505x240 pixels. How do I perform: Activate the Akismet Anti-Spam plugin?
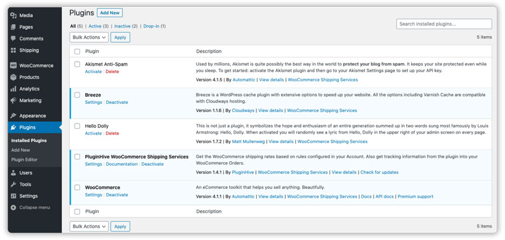(x=93, y=71)
